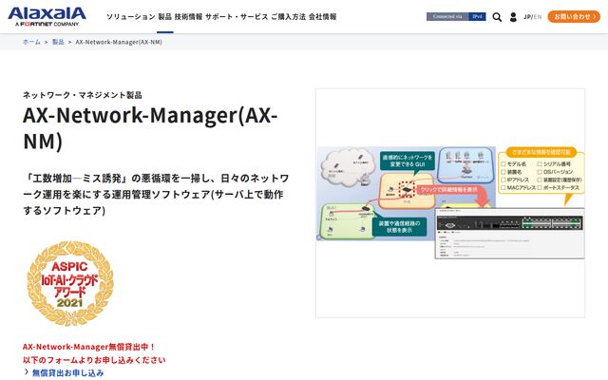
Task: Open the user account icon
Action: 513,17
